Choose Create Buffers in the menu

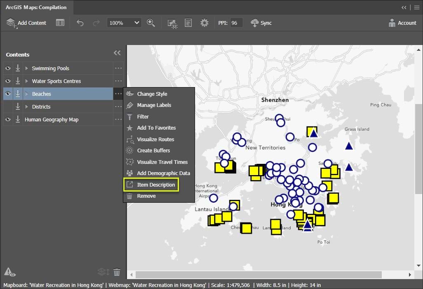click(x=153, y=150)
